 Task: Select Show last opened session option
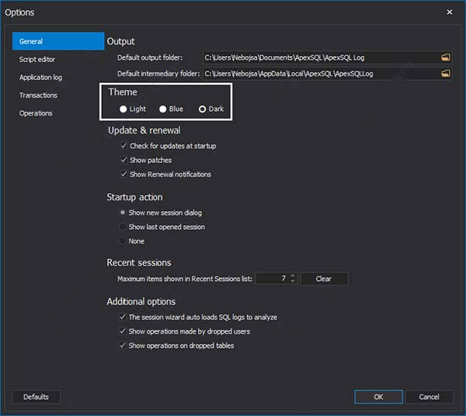pos(123,227)
